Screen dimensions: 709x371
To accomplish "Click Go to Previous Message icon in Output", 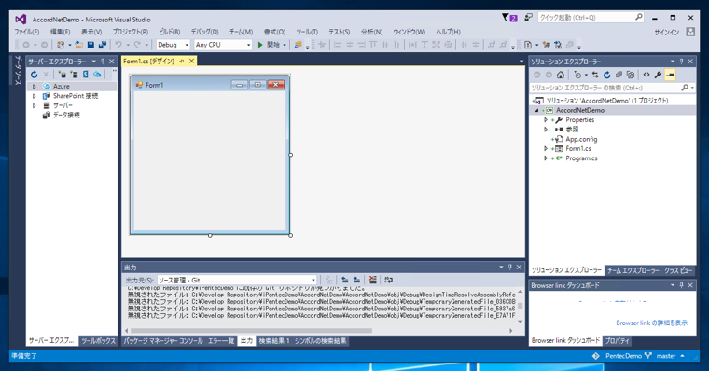I will (344, 281).
